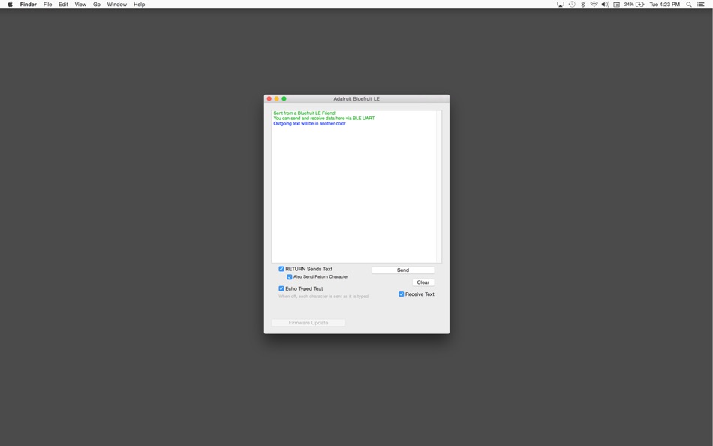Click the window title 'Adafruit Bluefruit LE'

[356, 99]
